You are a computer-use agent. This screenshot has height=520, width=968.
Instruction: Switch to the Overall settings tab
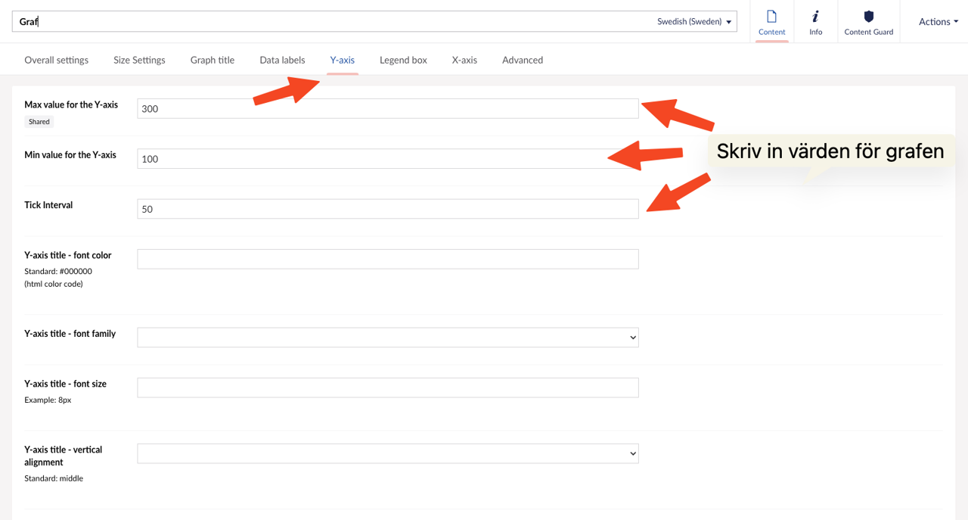[x=57, y=60]
